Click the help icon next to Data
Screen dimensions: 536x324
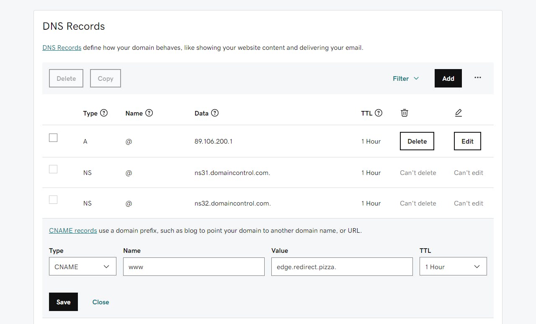(215, 113)
